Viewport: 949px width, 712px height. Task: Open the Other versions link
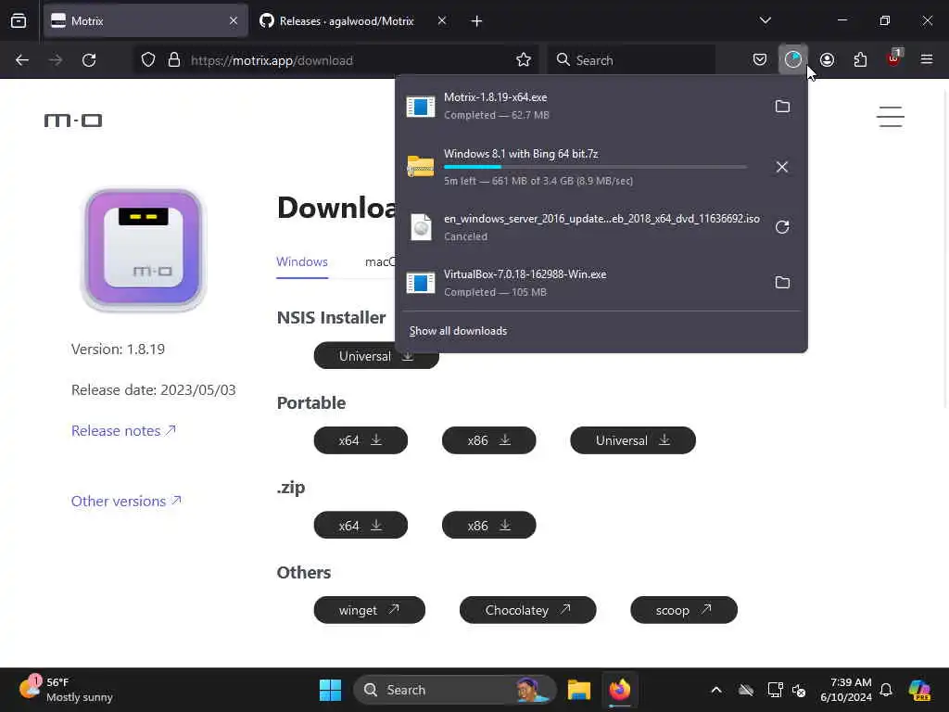point(126,502)
